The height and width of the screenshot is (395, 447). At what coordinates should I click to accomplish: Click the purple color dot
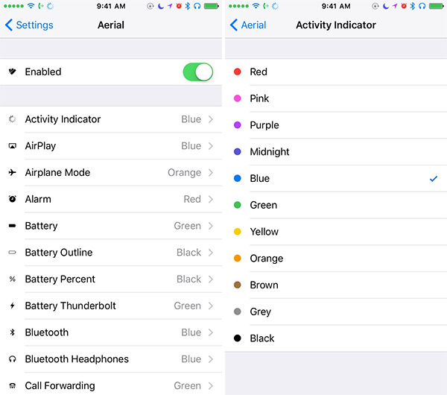pyautogui.click(x=238, y=125)
